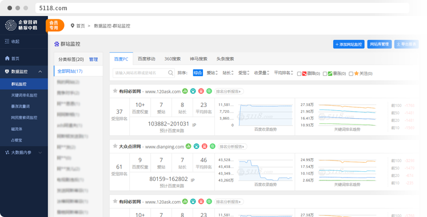Click download icon on 导出报表 button
The height and width of the screenshot is (217, 427).
(398, 44)
